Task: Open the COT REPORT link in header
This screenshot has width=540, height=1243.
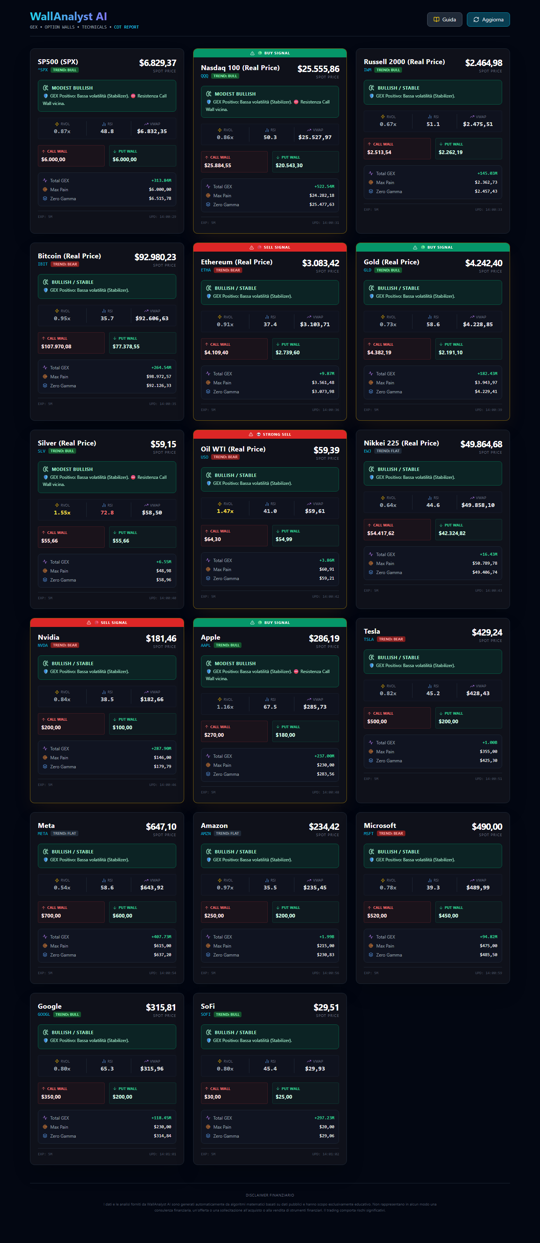Action: click(x=126, y=27)
